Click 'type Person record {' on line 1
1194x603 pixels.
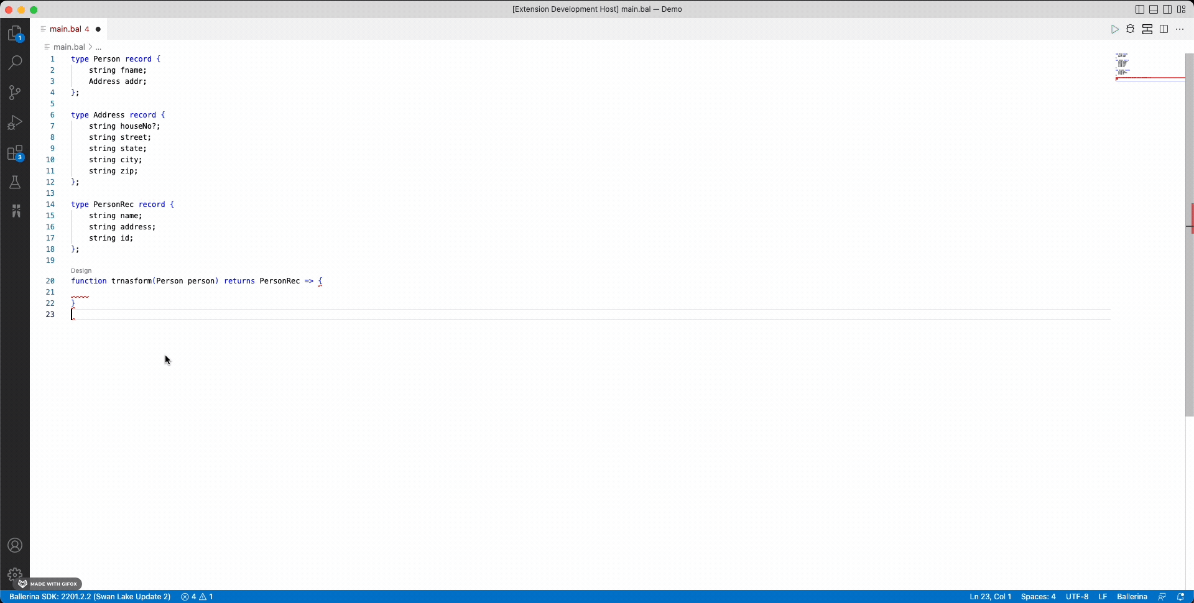click(116, 59)
